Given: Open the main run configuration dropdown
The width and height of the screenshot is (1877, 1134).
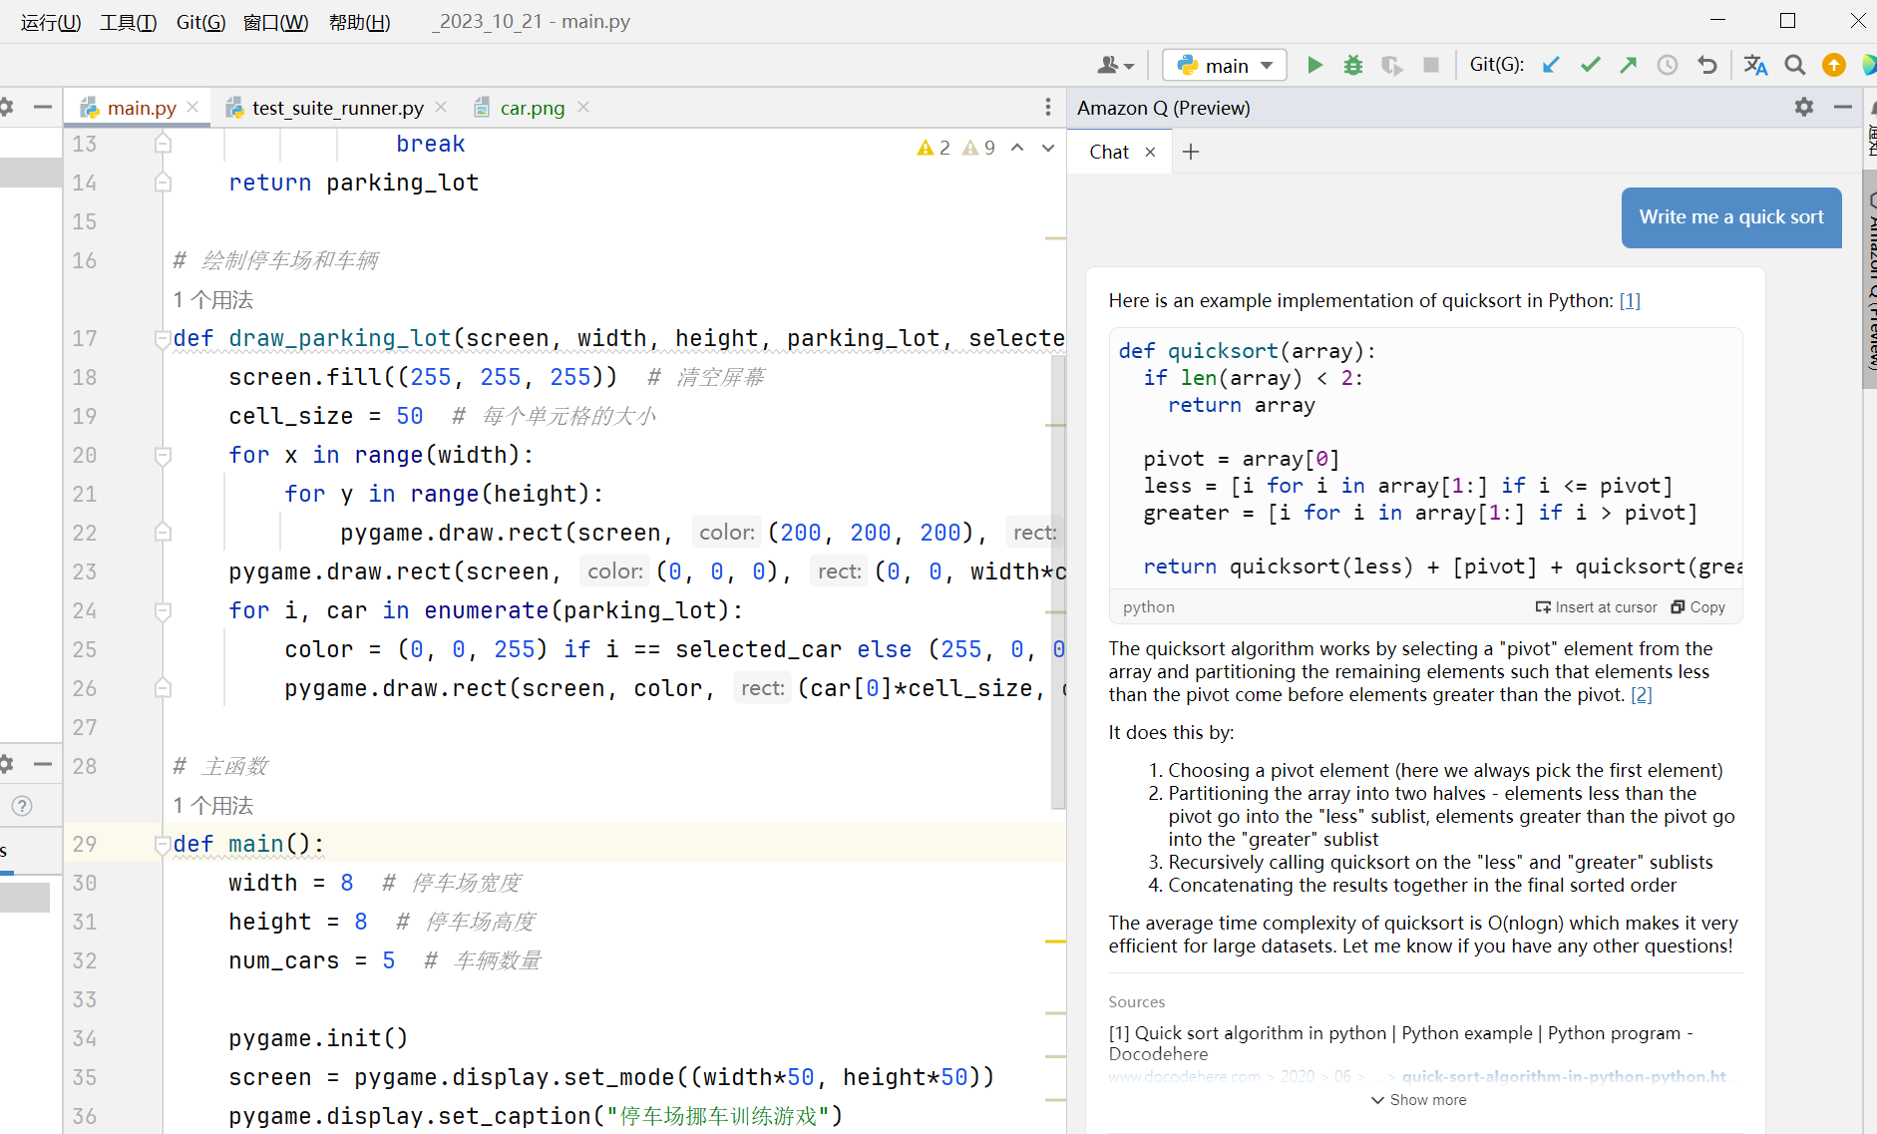Looking at the screenshot, I should pyautogui.click(x=1225, y=66).
